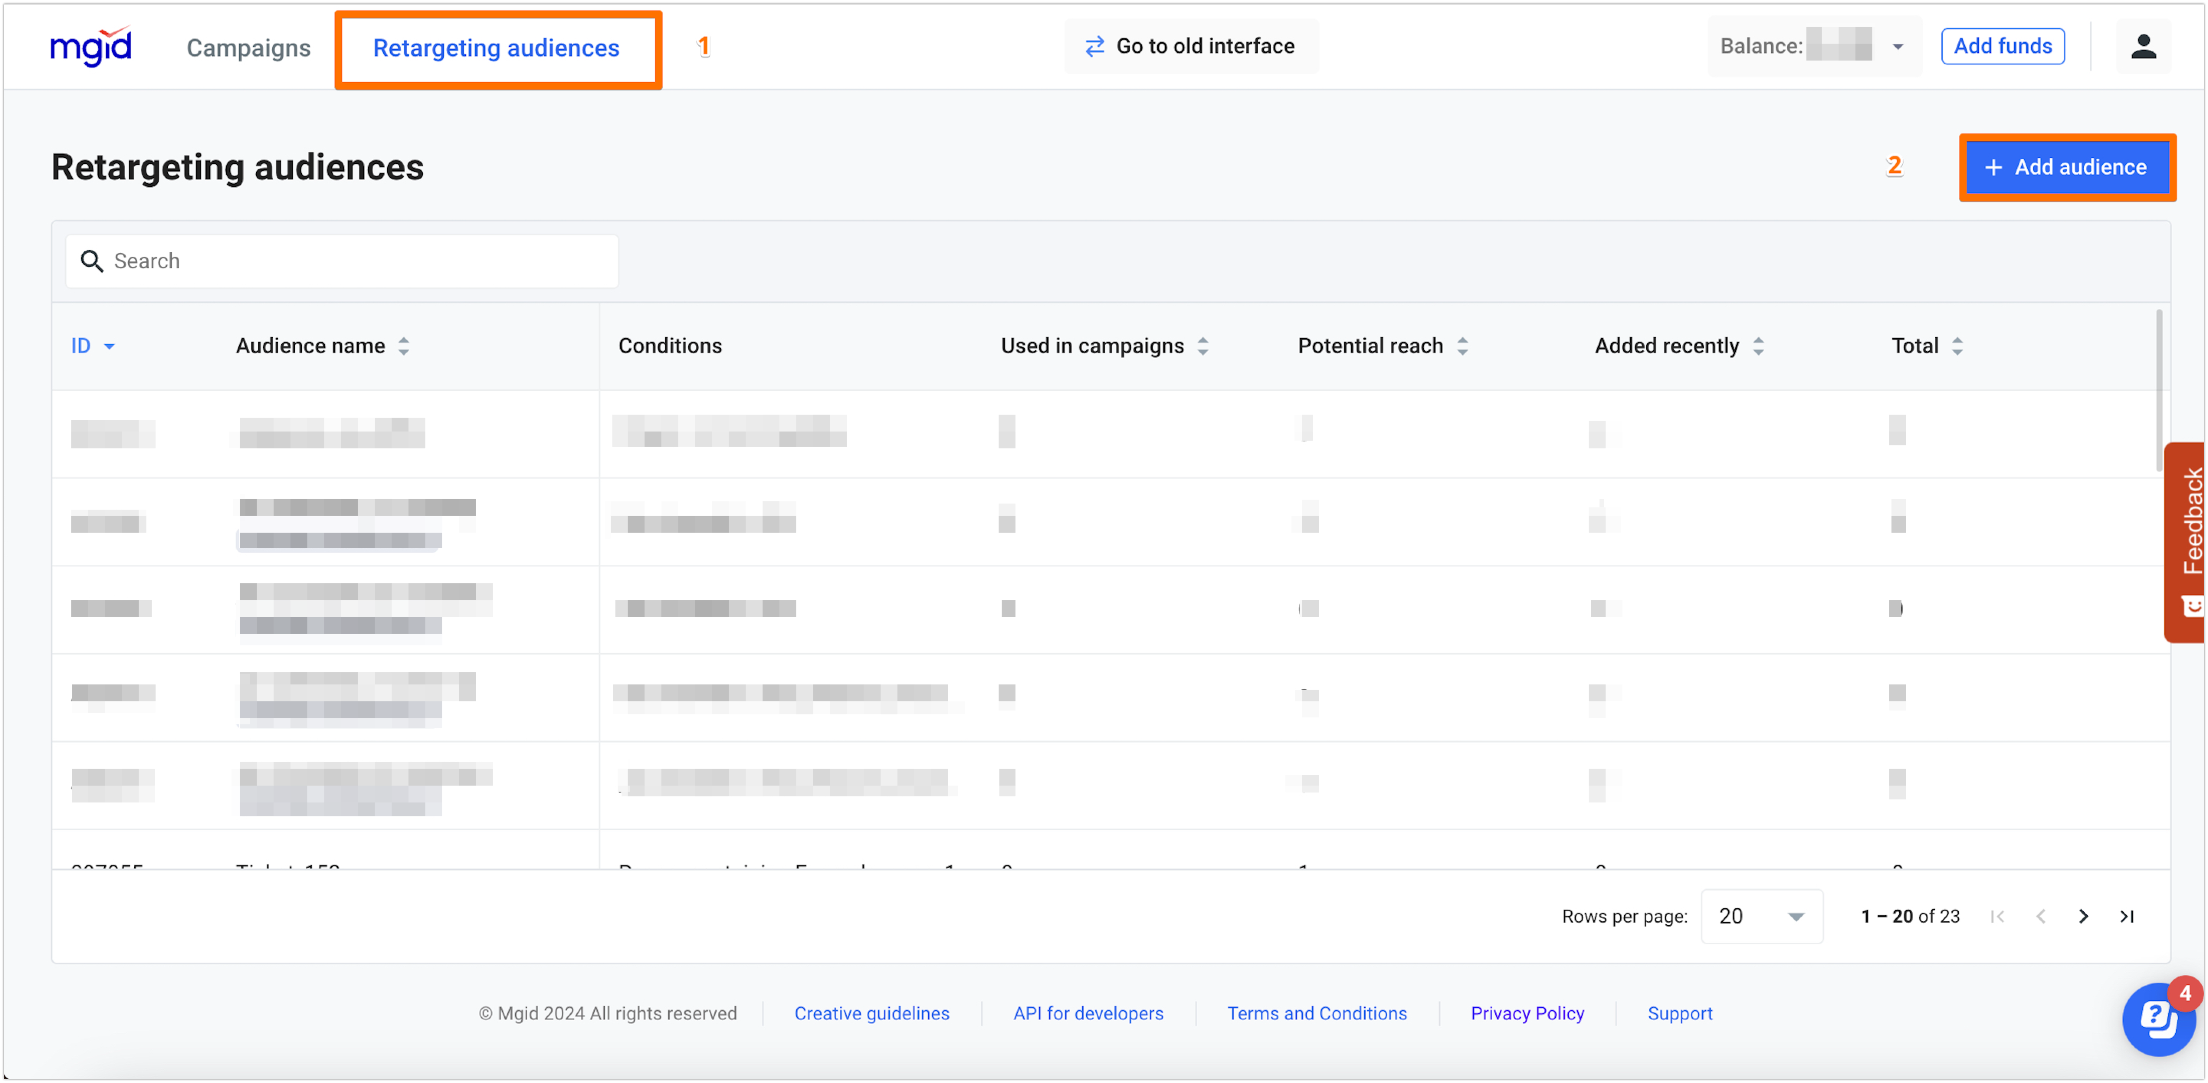Open Rows per page dropdown
Viewport: 2208px width, 1083px height.
(x=1762, y=917)
